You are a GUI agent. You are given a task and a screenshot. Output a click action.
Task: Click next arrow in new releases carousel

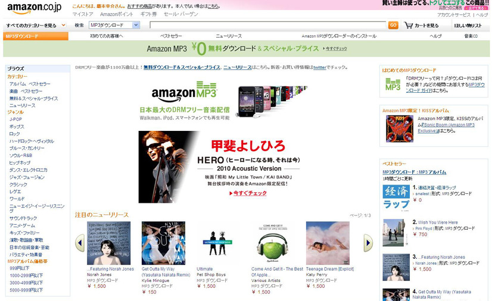coord(368,243)
